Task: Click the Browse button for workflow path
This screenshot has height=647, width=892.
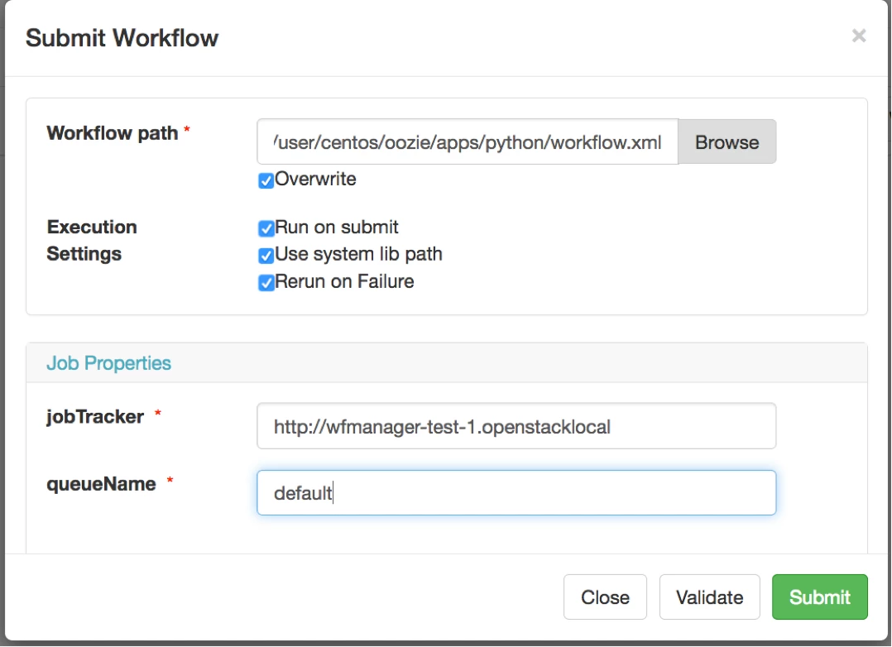Action: click(727, 141)
